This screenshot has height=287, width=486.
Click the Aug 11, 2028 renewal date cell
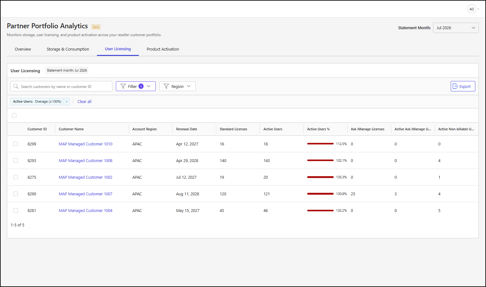click(188, 194)
